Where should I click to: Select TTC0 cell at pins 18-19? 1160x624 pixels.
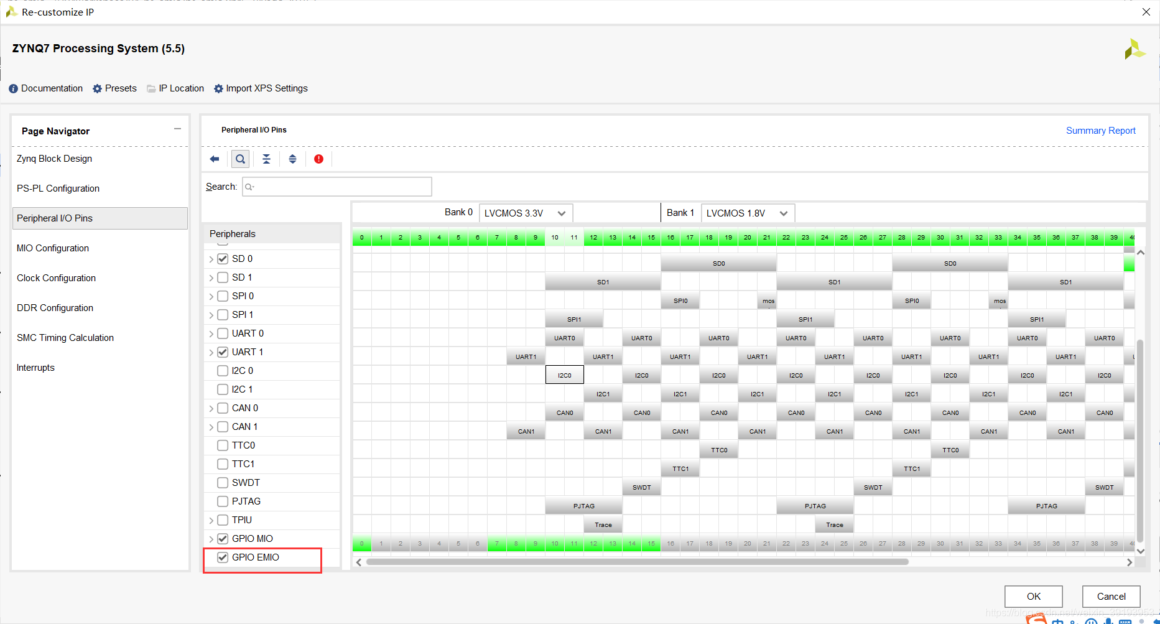pyautogui.click(x=719, y=450)
